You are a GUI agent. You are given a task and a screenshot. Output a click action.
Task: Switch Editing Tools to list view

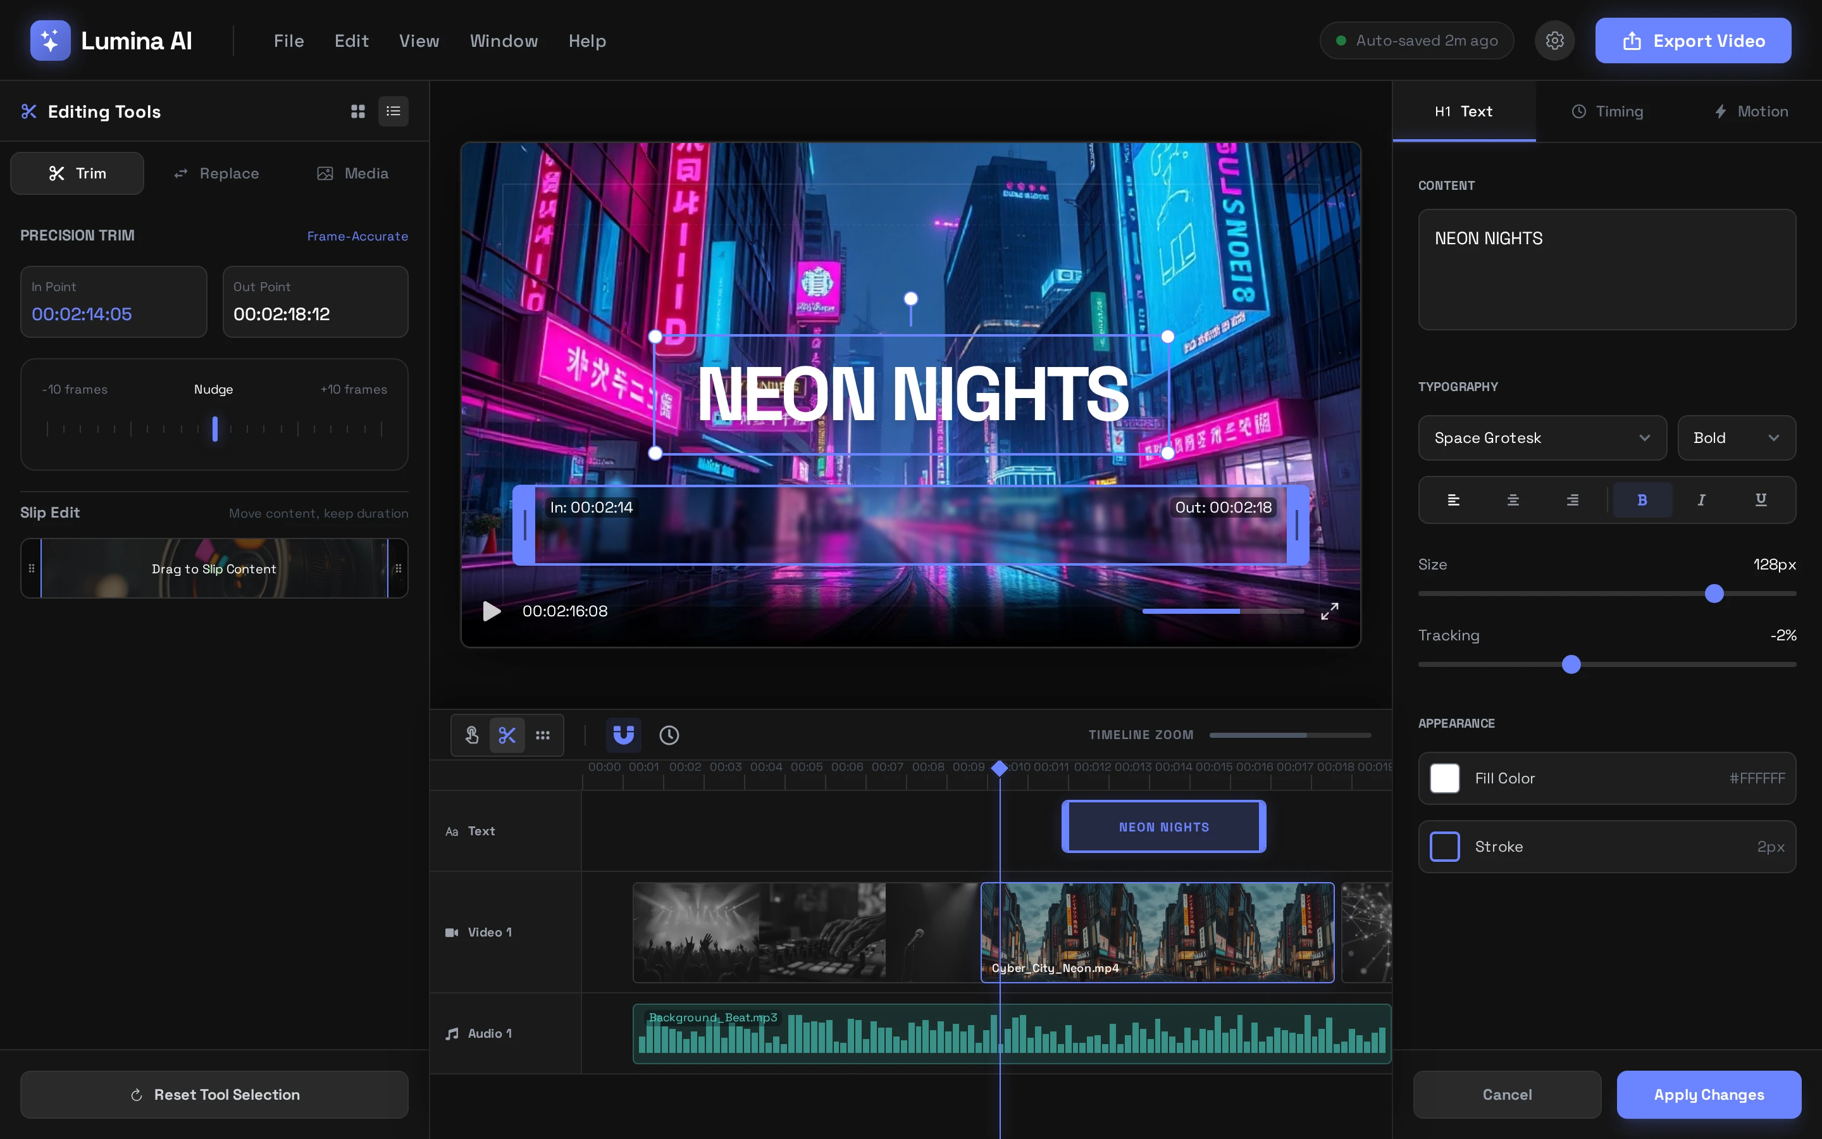tap(393, 111)
